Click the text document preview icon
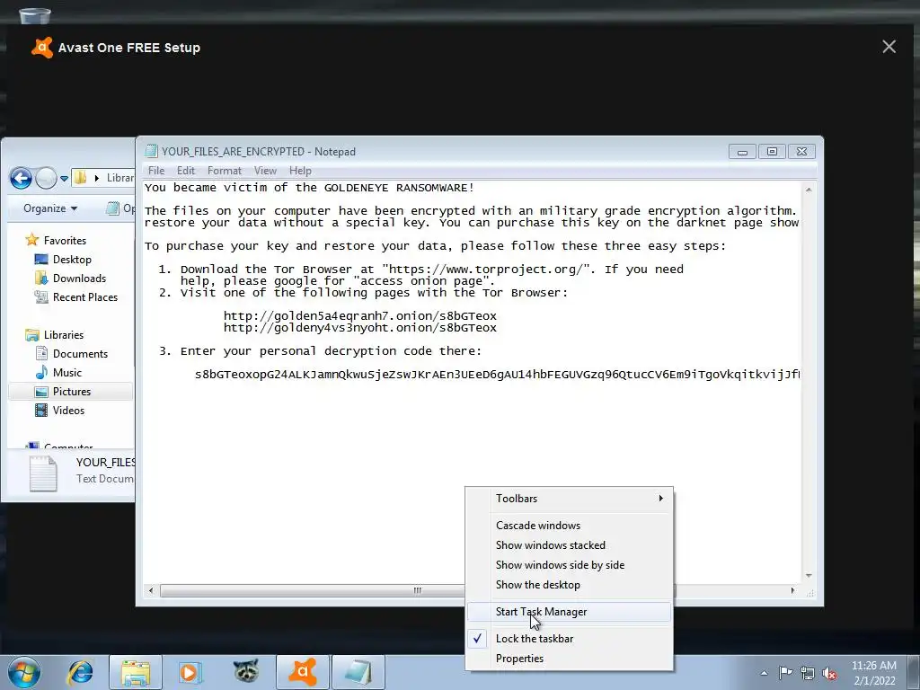This screenshot has width=920, height=690. click(43, 473)
